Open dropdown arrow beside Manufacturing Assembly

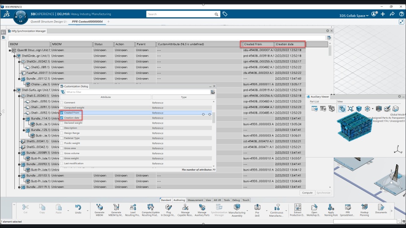point(247,210)
